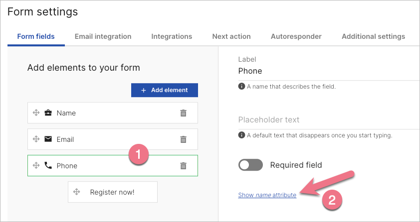Grab the Email field drag handle
420x222 pixels.
[x=36, y=139]
